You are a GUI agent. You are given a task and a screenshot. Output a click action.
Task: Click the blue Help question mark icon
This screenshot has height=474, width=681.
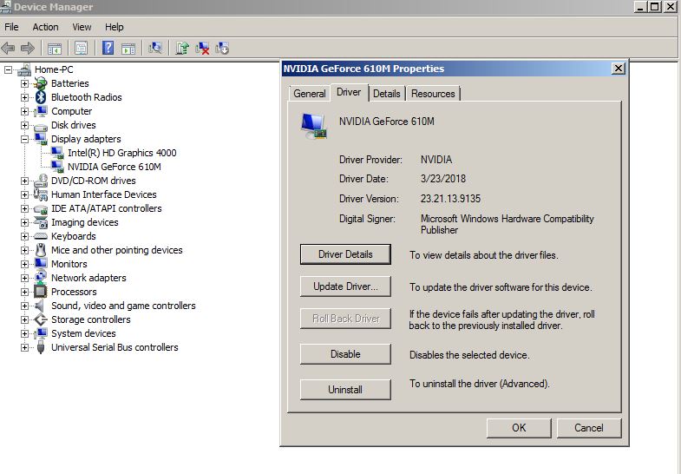[108, 48]
